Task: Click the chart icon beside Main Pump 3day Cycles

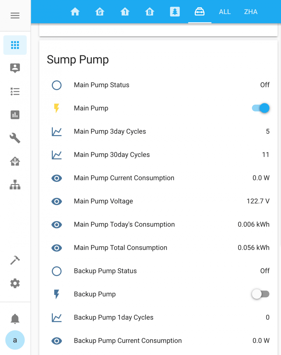Action: click(x=56, y=131)
